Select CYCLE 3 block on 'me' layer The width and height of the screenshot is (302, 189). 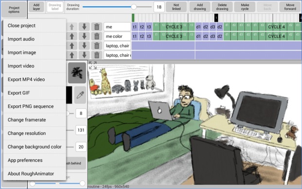(174, 27)
